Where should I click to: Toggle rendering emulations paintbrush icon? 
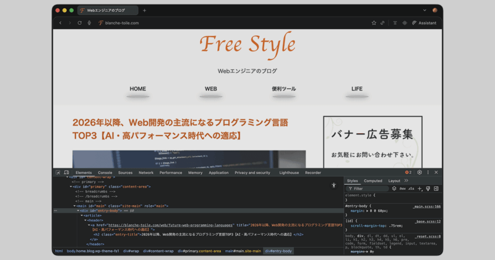click(428, 189)
